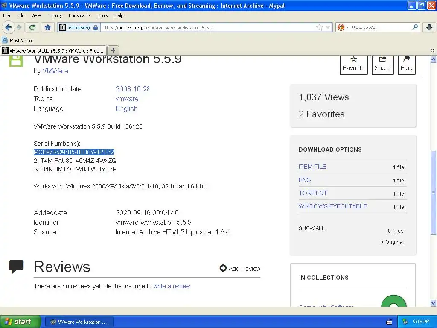Go back with the Back arrow button

tap(8, 27)
